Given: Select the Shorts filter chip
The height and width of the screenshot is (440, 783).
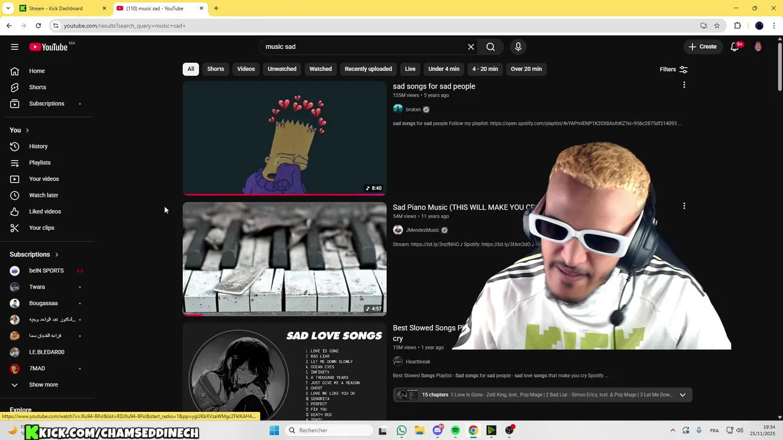Looking at the screenshot, I should pyautogui.click(x=215, y=69).
